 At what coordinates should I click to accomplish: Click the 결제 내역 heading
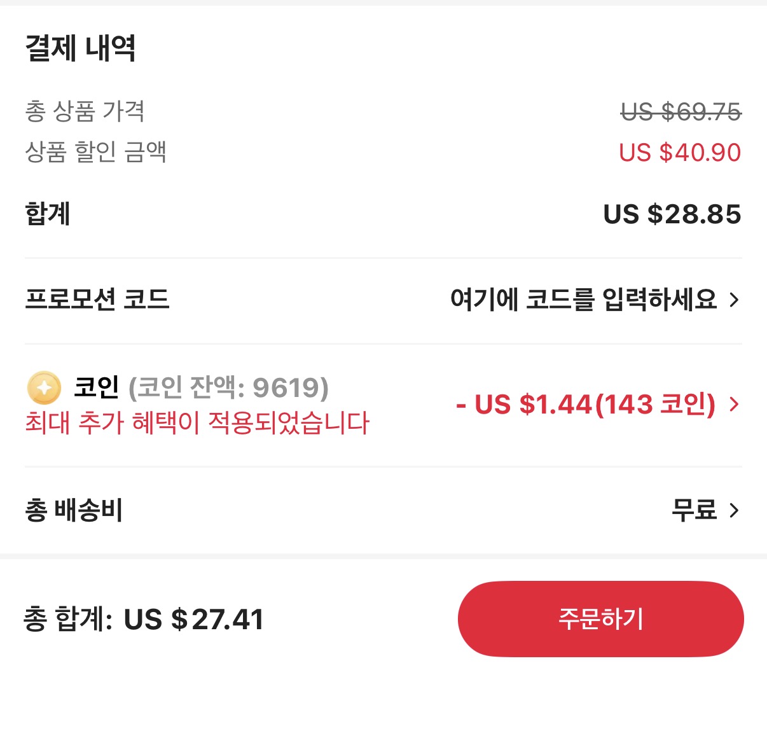tap(80, 48)
